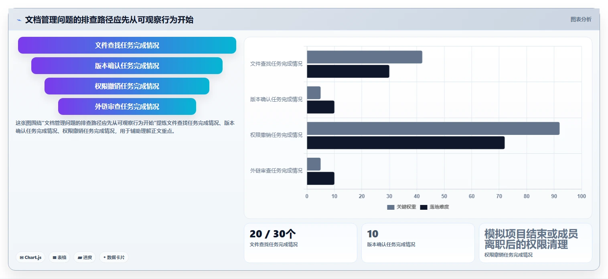
Task: Click 落地难度 bar for 权限撤销任务完成情况
Action: (x=406, y=143)
